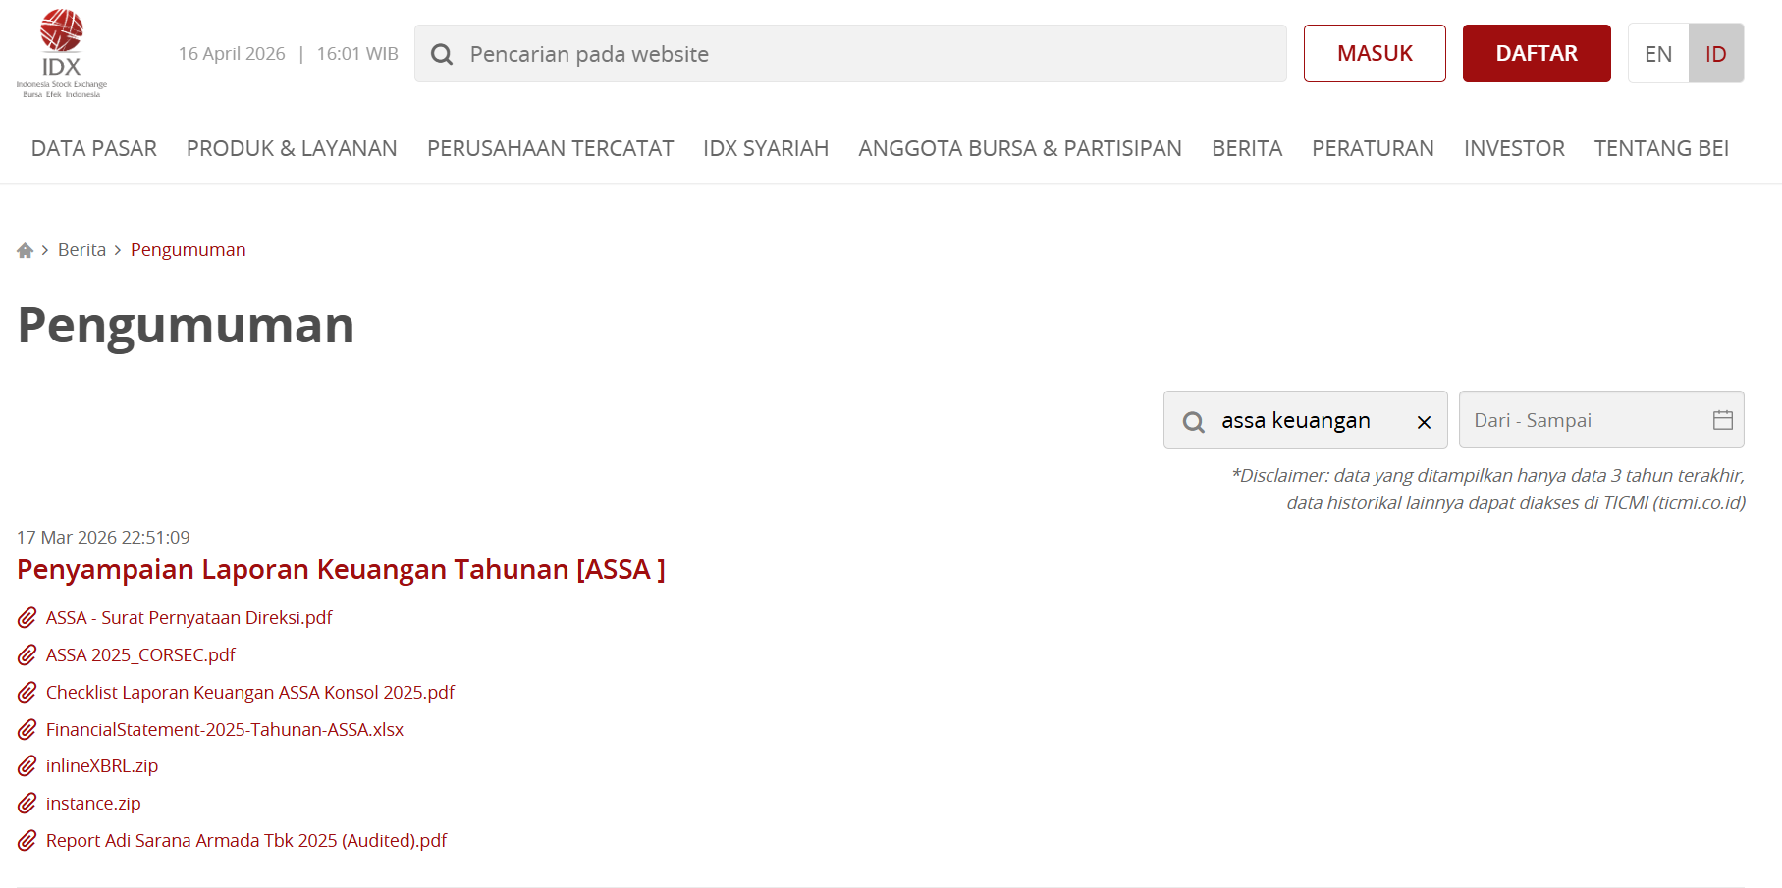The image size is (1782, 888).
Task: Open ANGGOTA BURSA & PARTISIPAN menu
Action: [1020, 148]
